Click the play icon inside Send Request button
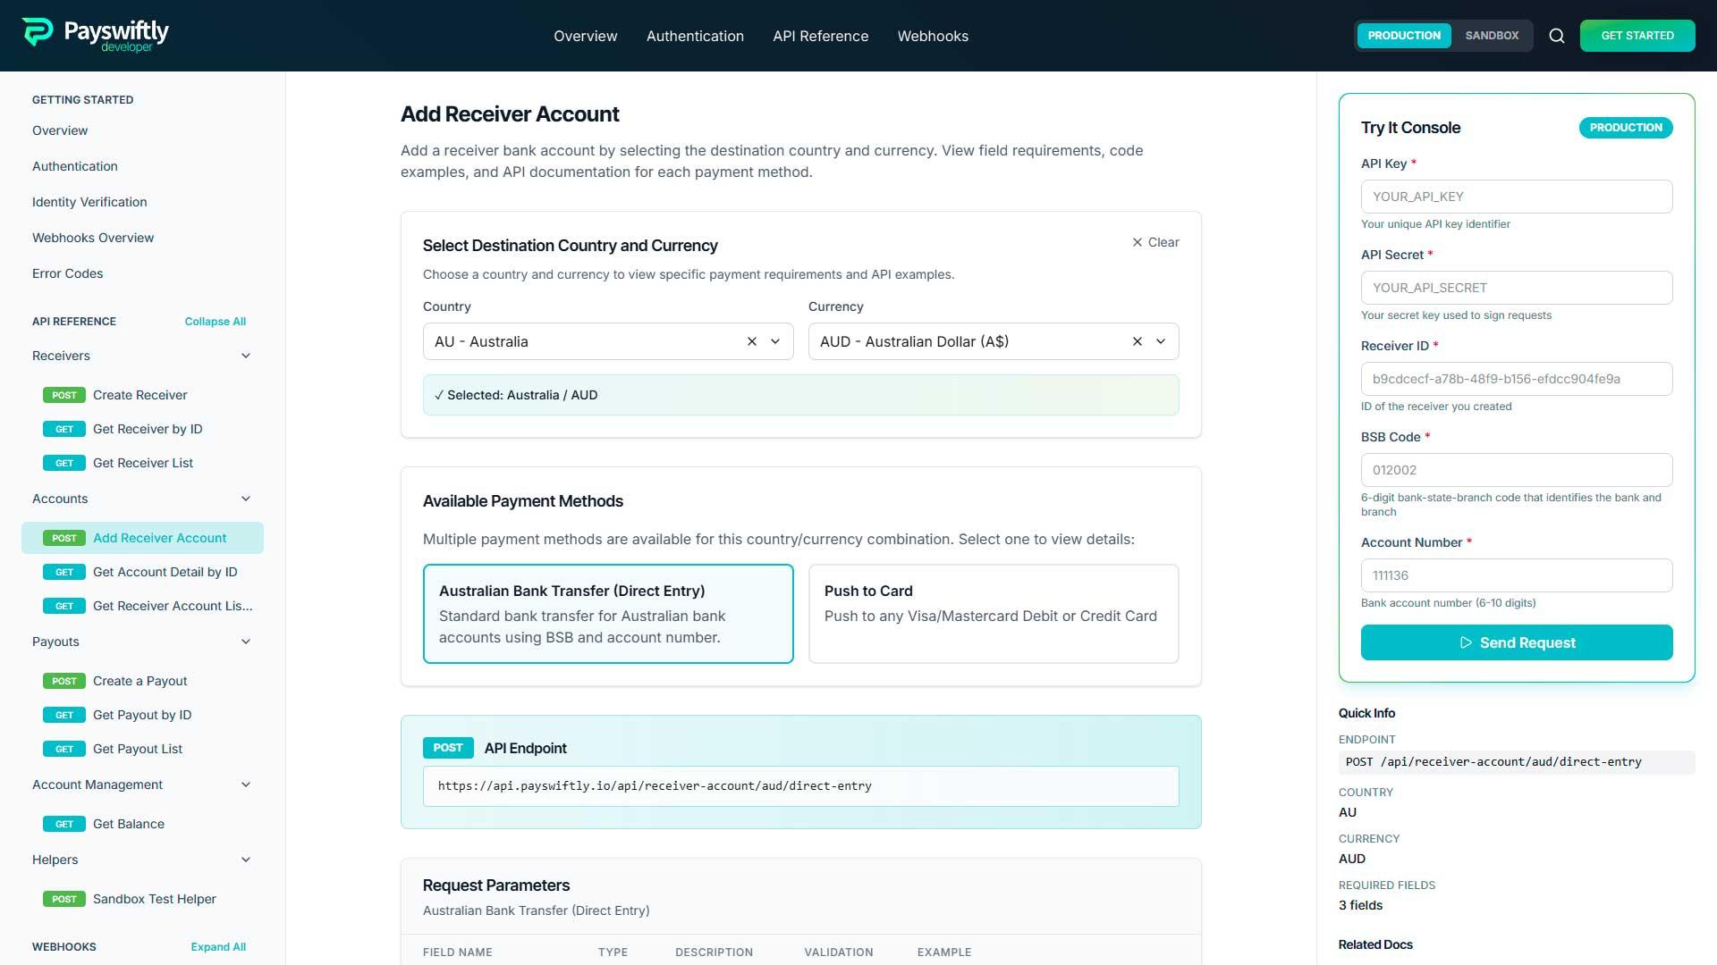This screenshot has height=965, width=1717. (x=1466, y=642)
